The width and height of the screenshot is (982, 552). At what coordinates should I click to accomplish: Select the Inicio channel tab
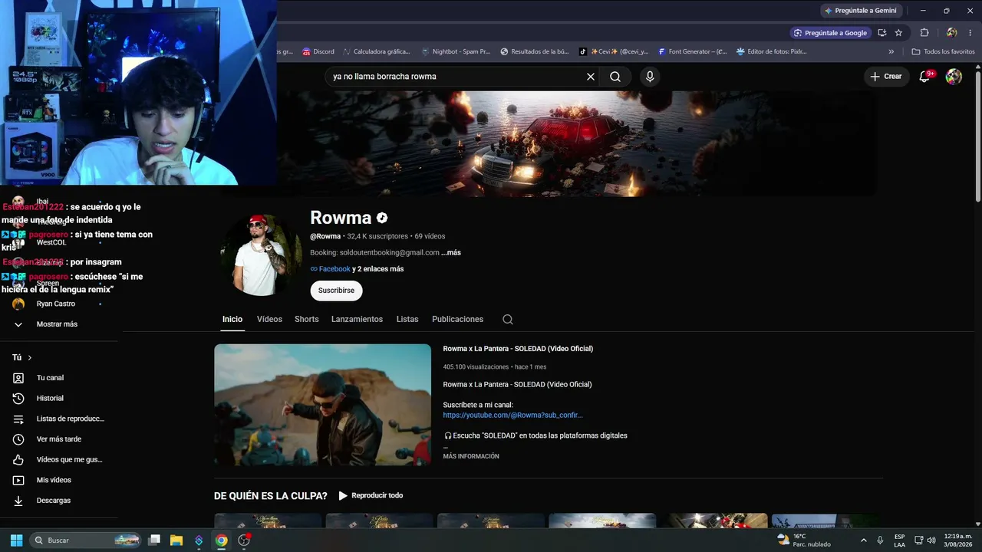coord(232,320)
